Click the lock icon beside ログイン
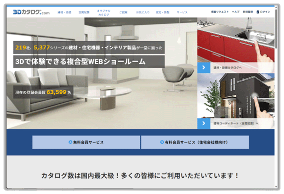Viewport: 284px width, 194px height. (258, 12)
